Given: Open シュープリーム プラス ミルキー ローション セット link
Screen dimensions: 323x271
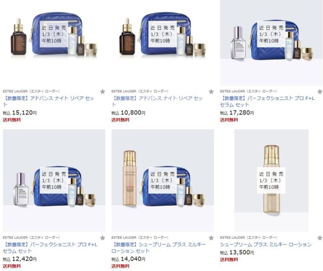Looking at the screenshot, I should pyautogui.click(x=158, y=248).
